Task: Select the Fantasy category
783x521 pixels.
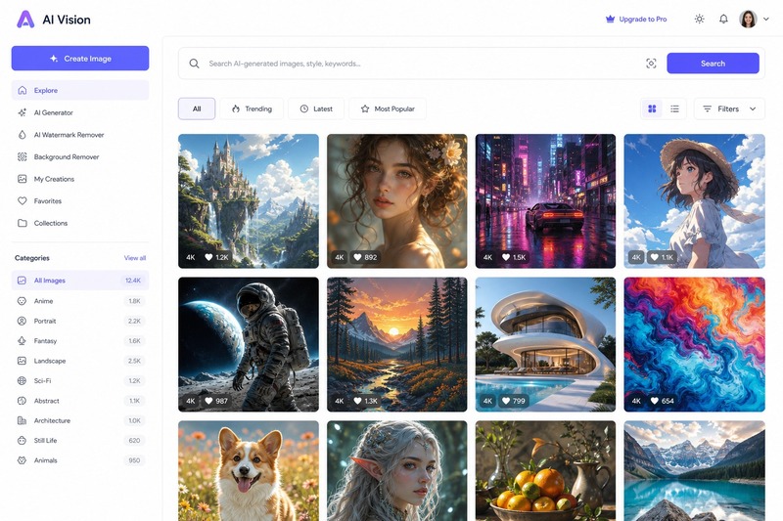Action: pos(80,341)
